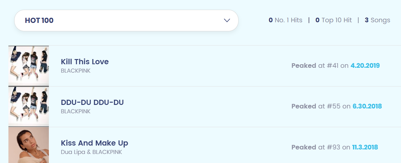Click the 3 Songs count
This screenshot has height=163, width=401.
tap(377, 20)
